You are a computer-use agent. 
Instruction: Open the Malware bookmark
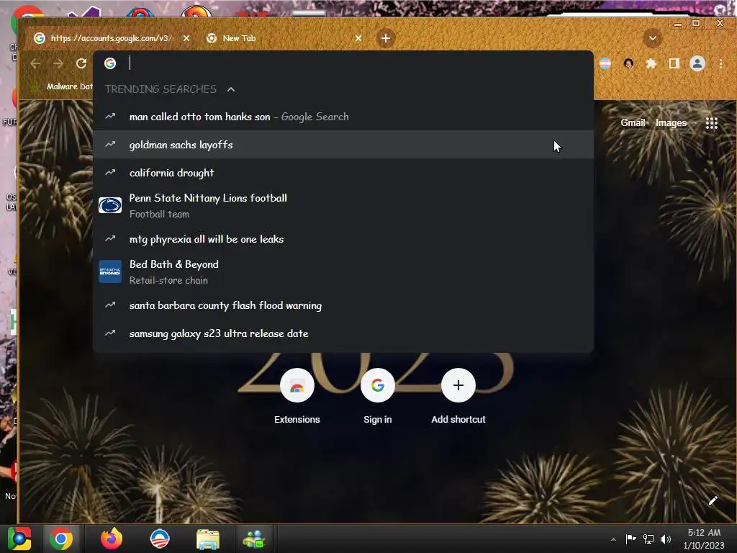(62, 86)
